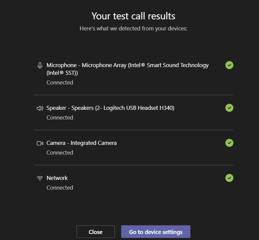This screenshot has height=240, width=259.
Task: Click the "Here's what we detected" subtitle
Action: [133, 29]
